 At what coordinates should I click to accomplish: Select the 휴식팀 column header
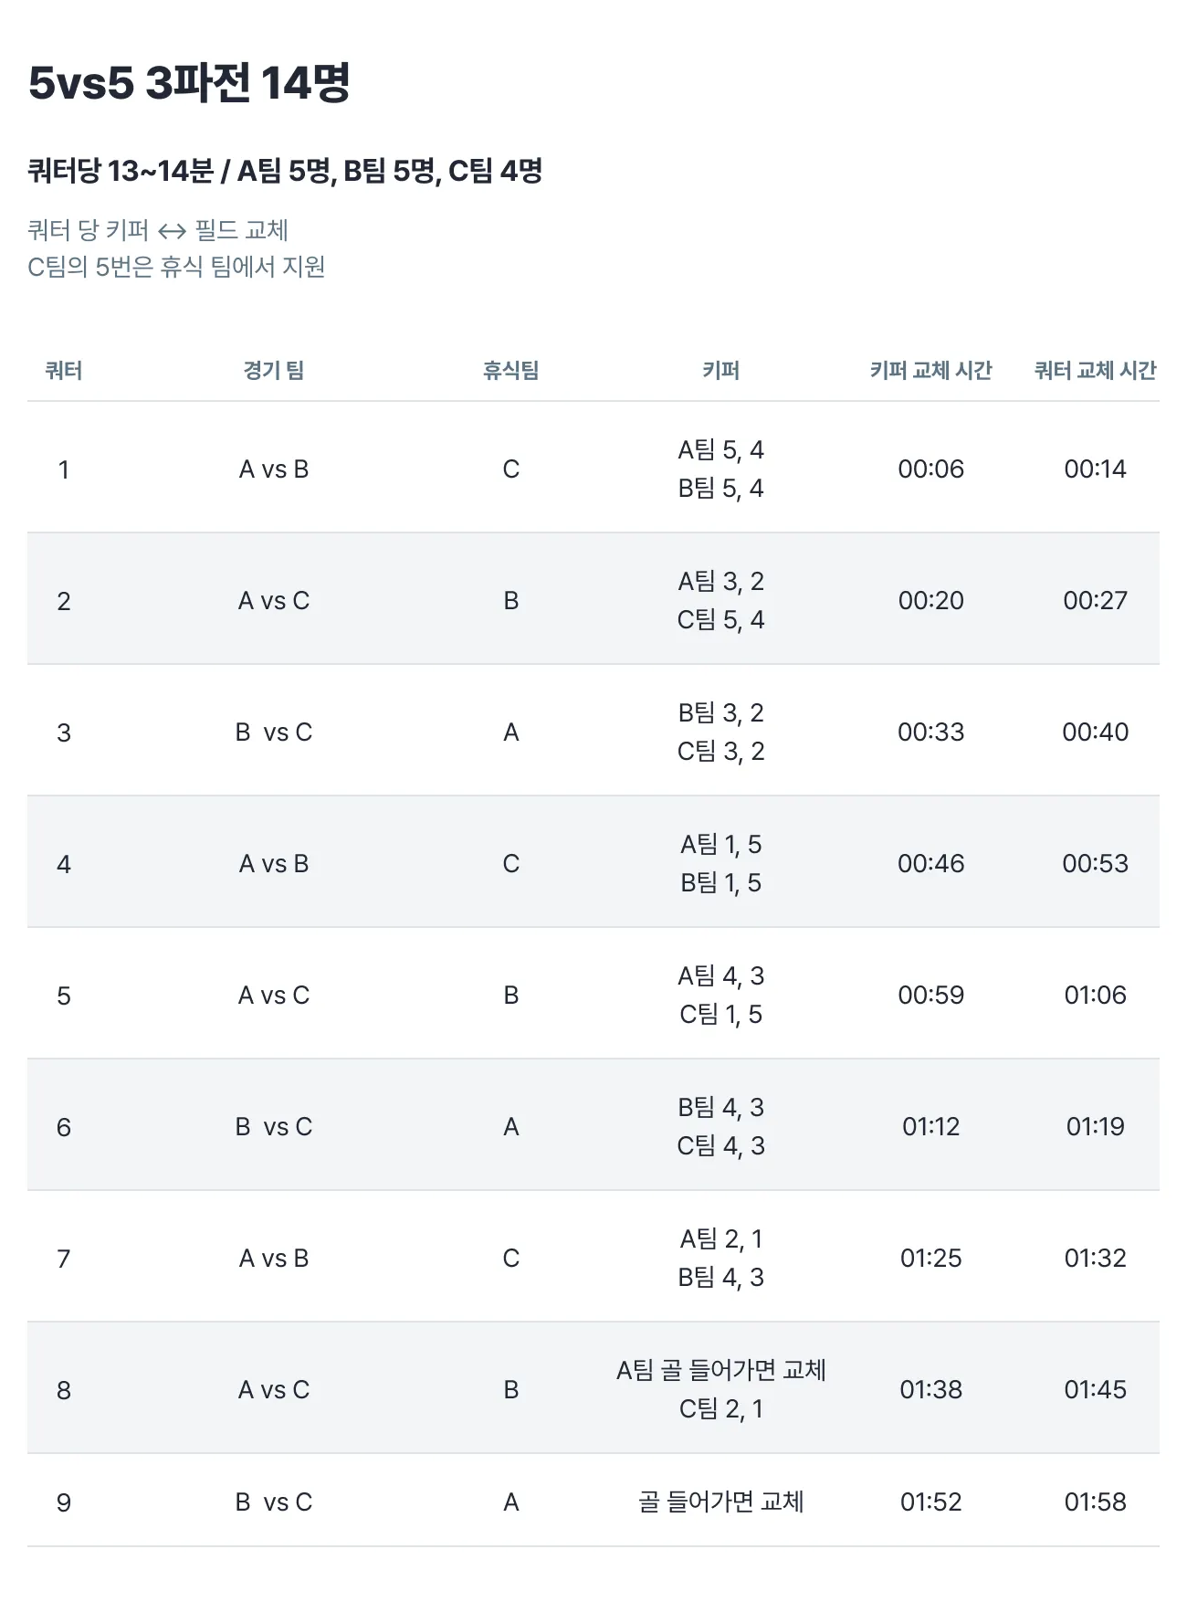click(x=510, y=370)
